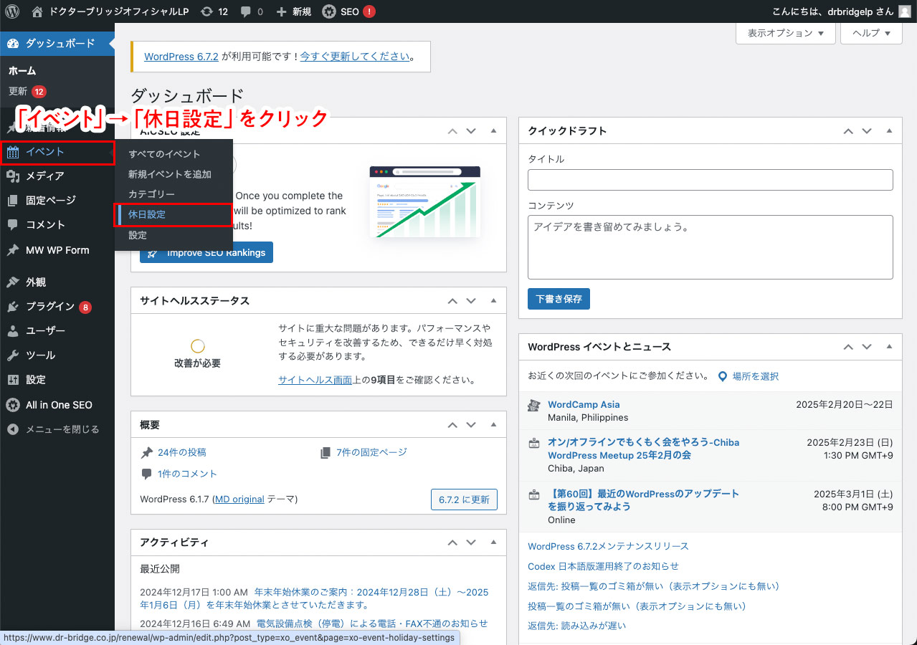This screenshot has height=645, width=917.
Task: Open 【第60回】最近のWordPressのアップデート link
Action: pos(643,500)
